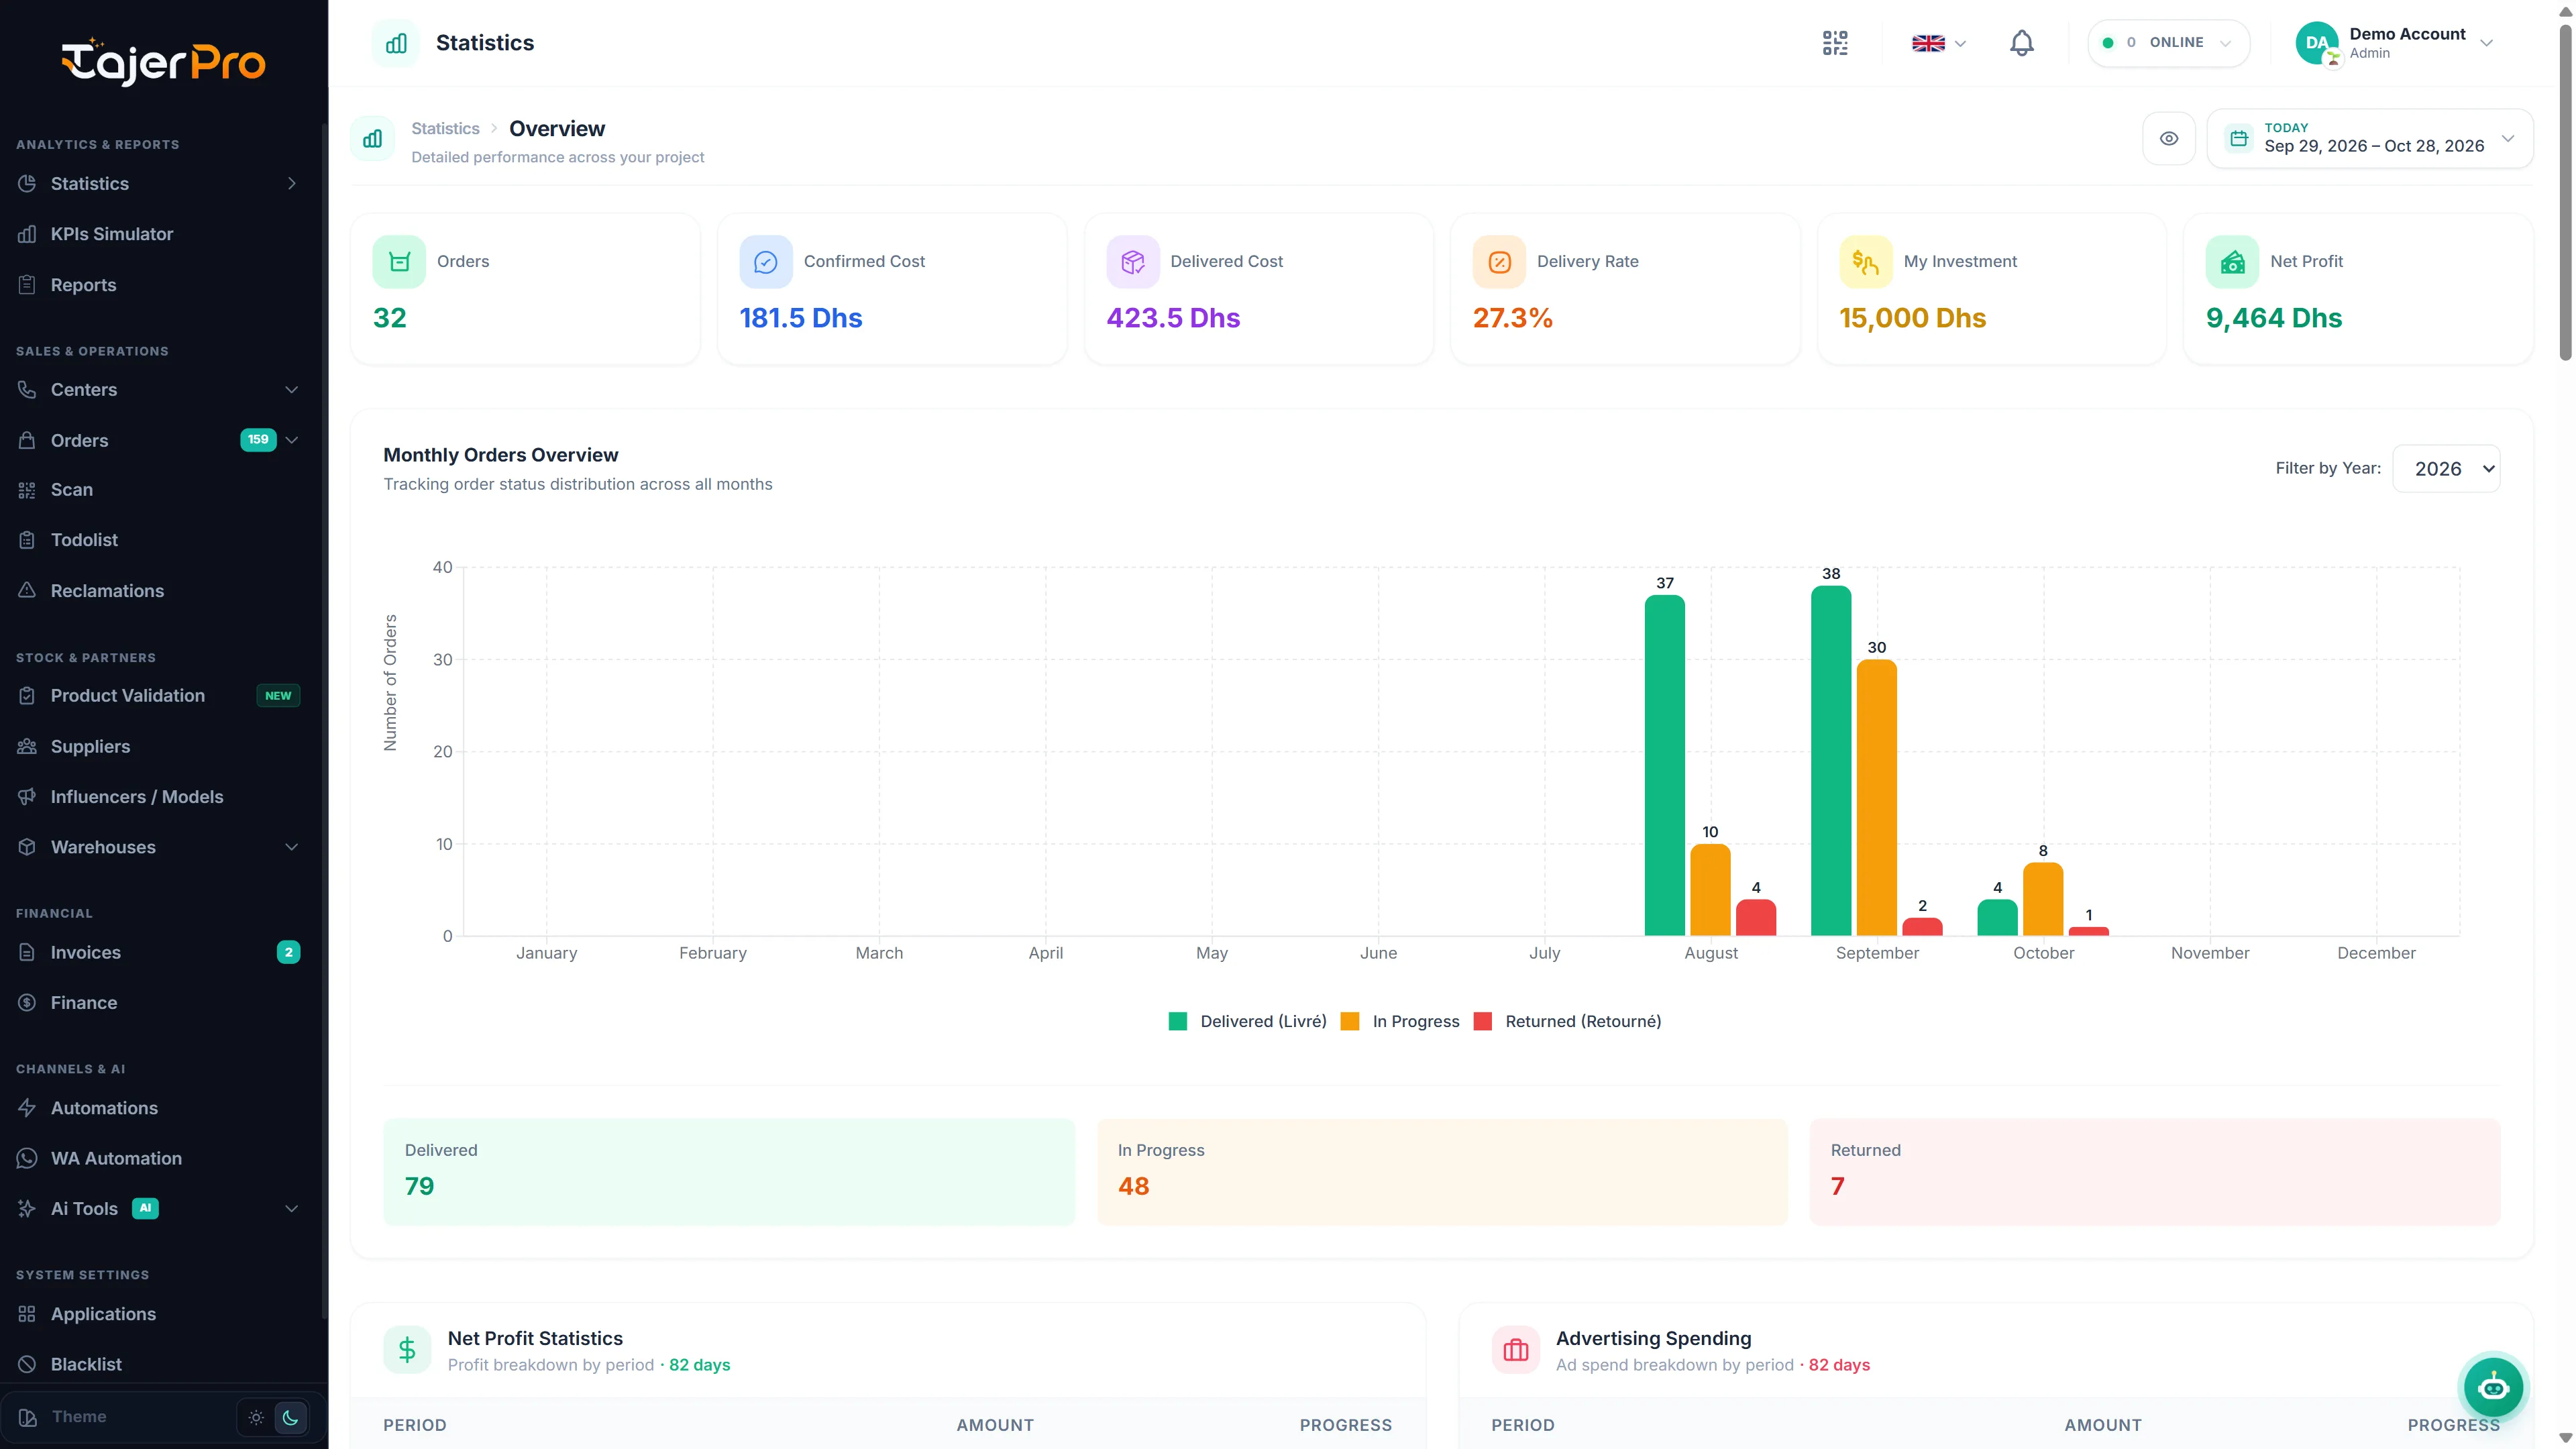2576x1449 pixels.
Task: Toggle Delivered (Livré) legend series
Action: tap(1247, 1021)
